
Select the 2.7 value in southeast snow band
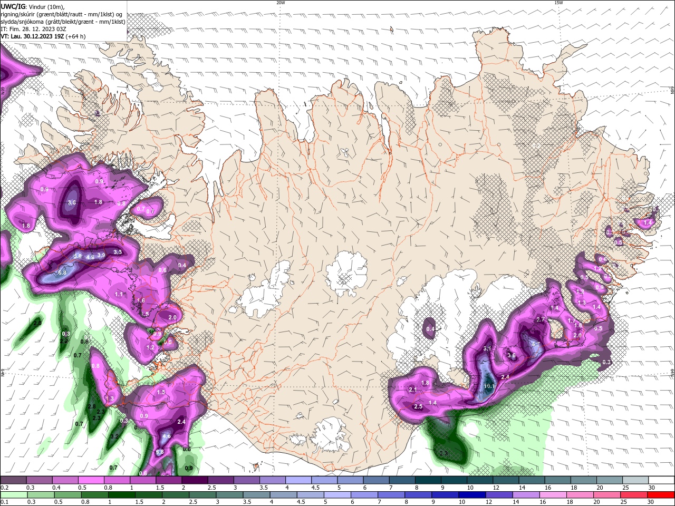click(540, 319)
